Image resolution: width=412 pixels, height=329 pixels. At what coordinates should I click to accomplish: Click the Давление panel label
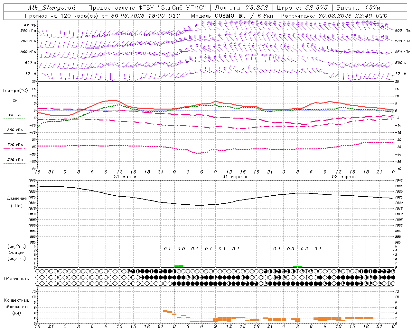coord(17,199)
